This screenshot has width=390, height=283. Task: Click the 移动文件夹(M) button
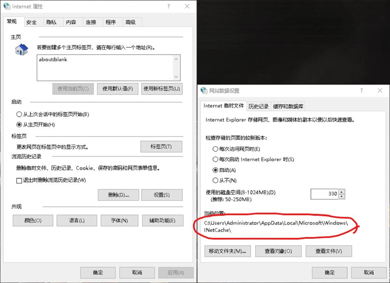click(227, 251)
